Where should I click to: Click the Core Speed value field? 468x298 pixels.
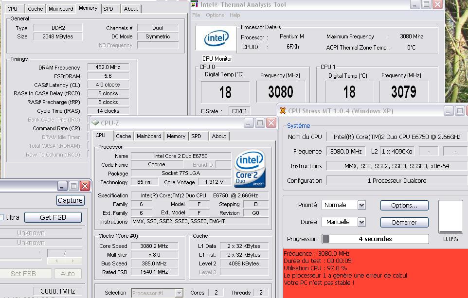155,246
